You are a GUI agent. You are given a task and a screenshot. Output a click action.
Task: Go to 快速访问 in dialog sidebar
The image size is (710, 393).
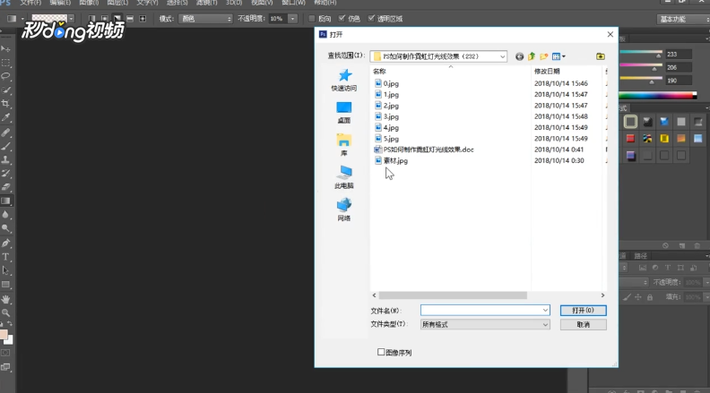tap(344, 80)
